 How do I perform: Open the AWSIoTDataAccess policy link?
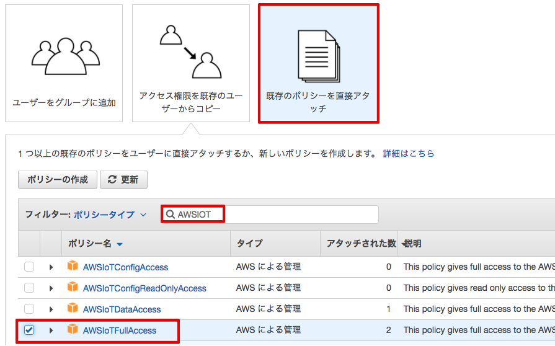tap(122, 309)
